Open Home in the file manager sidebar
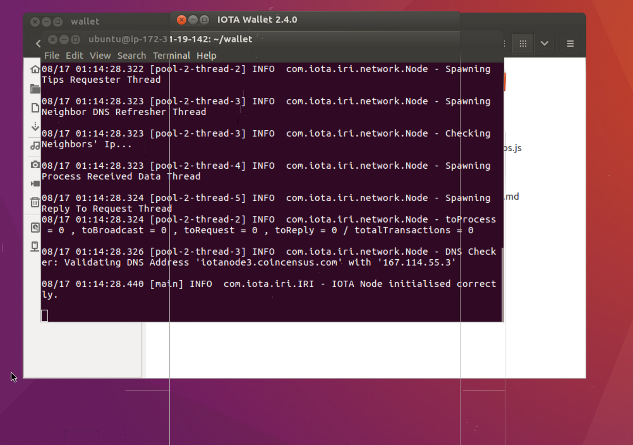The width and height of the screenshot is (633, 445). tap(35, 70)
